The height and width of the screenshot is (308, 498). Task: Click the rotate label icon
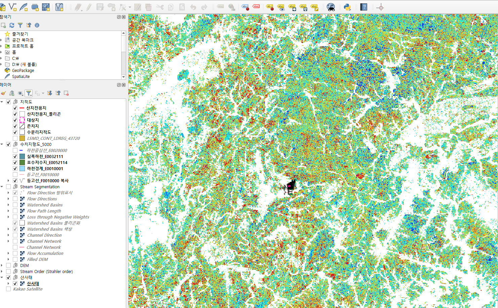(303, 7)
